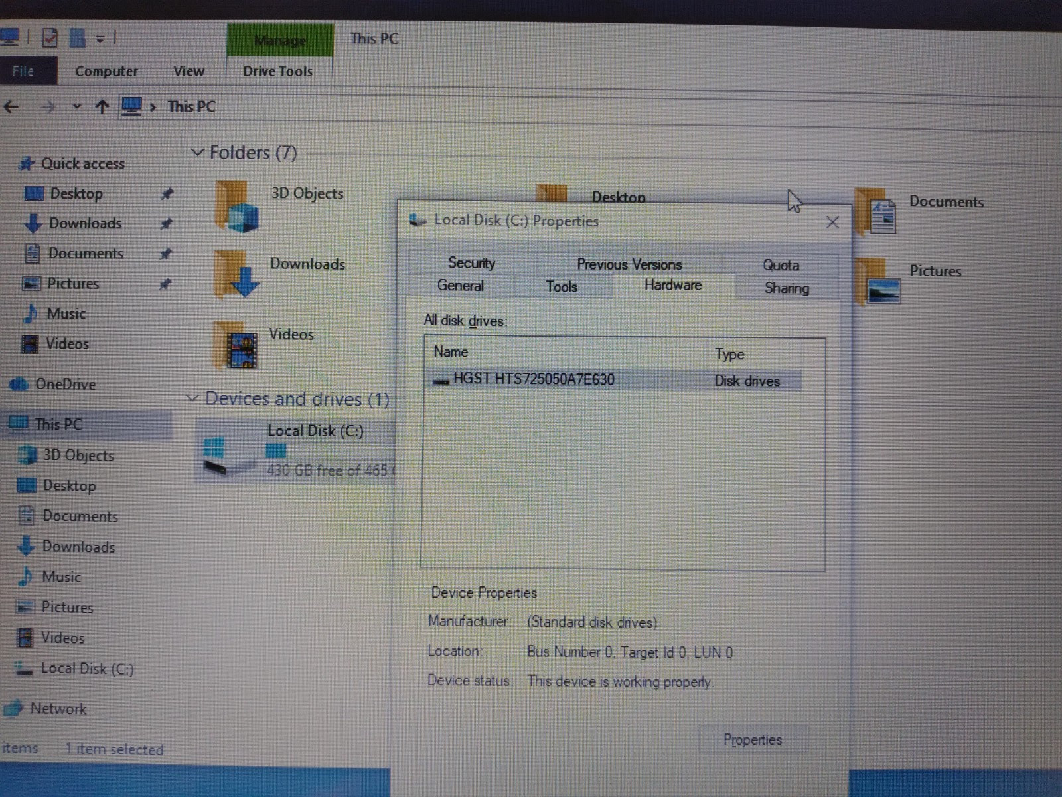Open the Computer ribbon tab

(106, 71)
